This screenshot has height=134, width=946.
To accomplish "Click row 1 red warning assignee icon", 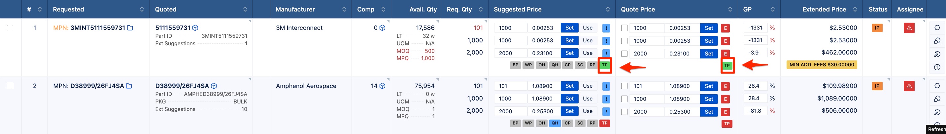I will point(909,28).
